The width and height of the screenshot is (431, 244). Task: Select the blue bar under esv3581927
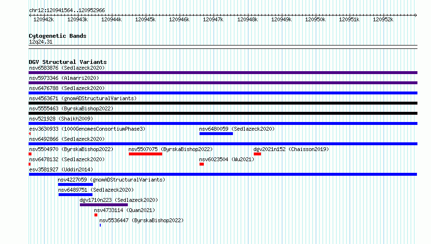point(223,174)
